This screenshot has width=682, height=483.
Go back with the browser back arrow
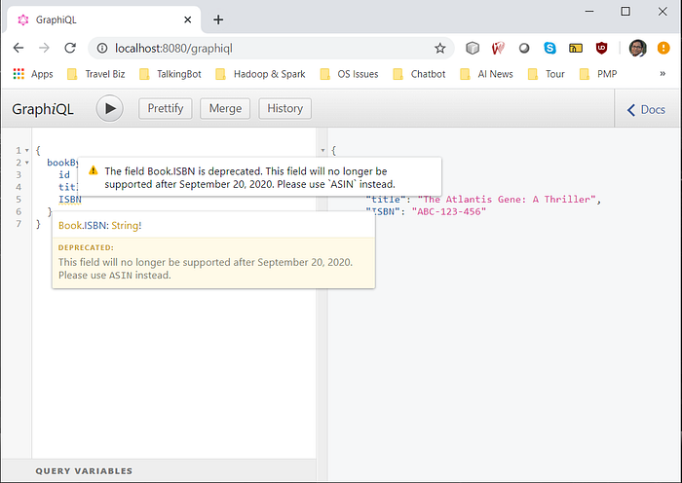[19, 48]
